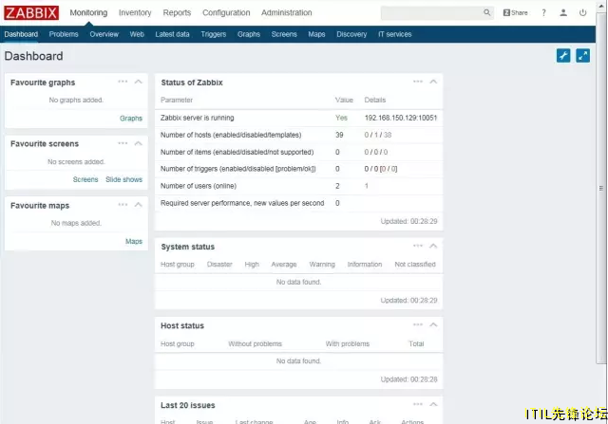Click the 'Number of triggers' row text
This screenshot has height=424, width=608.
[238, 169]
